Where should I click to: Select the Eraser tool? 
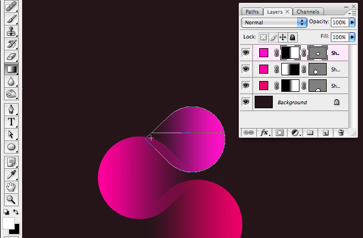11,56
